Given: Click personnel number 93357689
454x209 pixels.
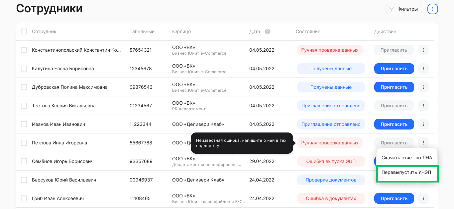Looking at the screenshot, I should (141, 161).
